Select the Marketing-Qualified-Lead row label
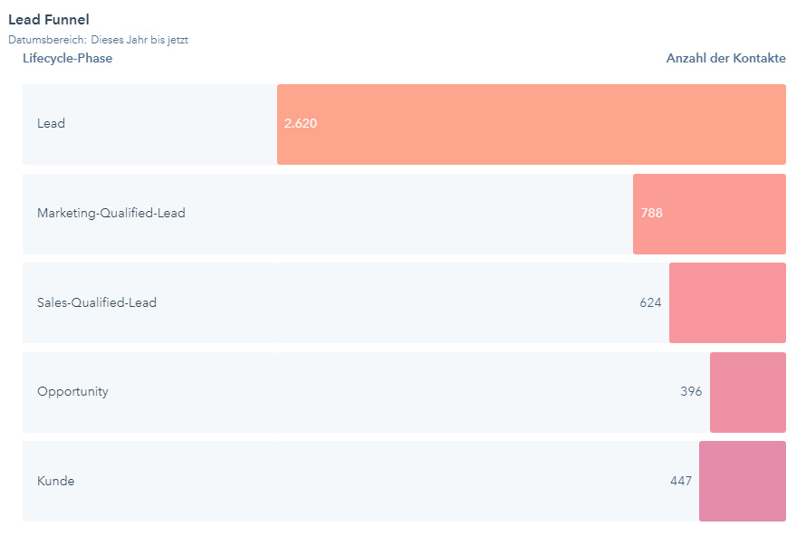Screen dimensions: 806x536 coord(110,214)
